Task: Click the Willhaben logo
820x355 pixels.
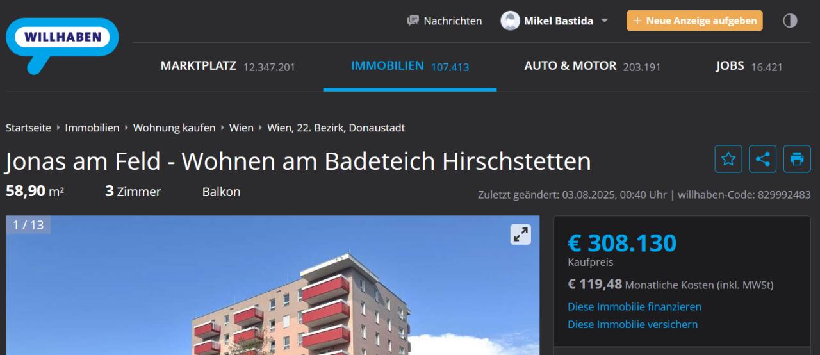Action: point(62,38)
